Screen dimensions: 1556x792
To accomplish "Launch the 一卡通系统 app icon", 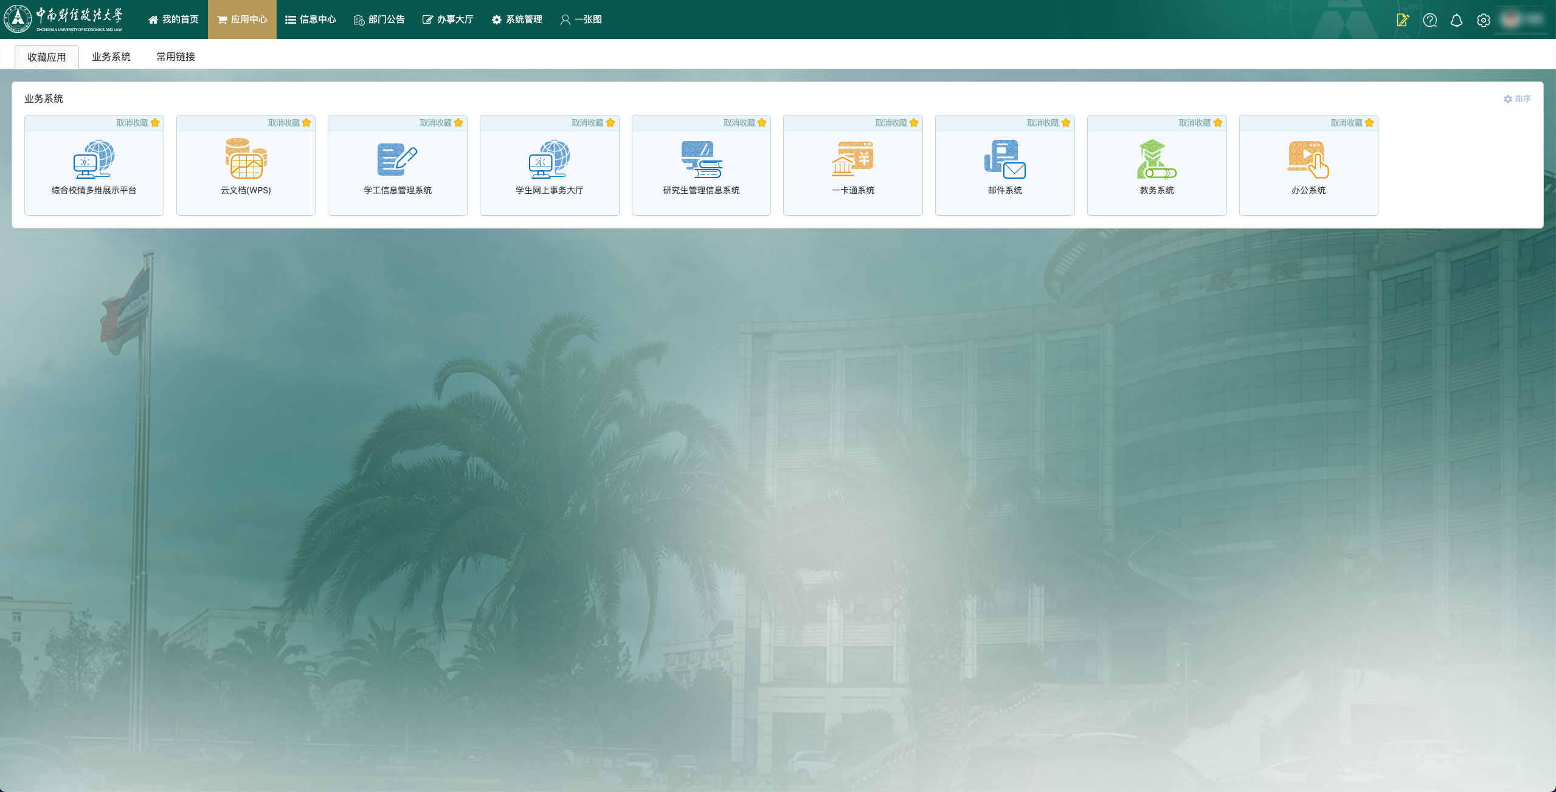I will coord(852,159).
